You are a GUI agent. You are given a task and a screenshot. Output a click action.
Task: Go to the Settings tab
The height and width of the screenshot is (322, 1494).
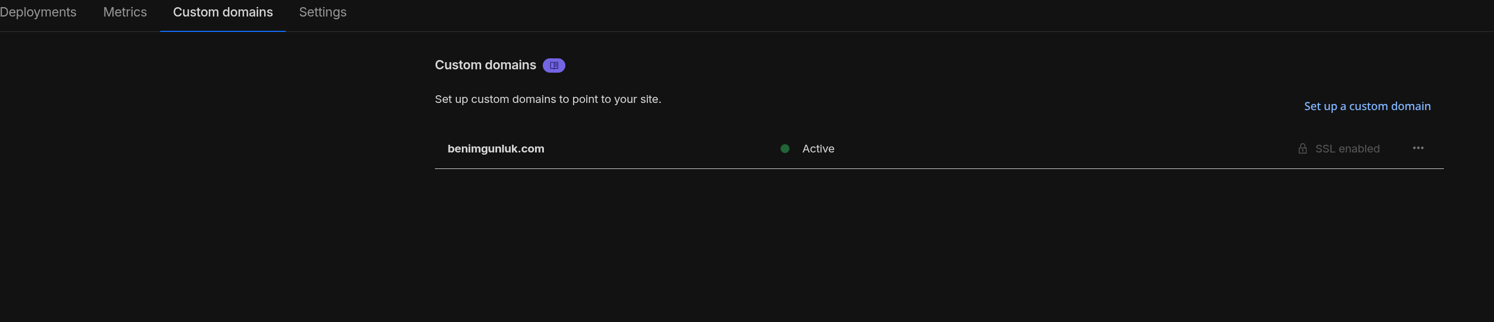pyautogui.click(x=323, y=12)
